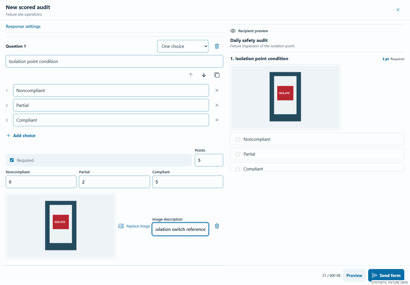Edit the question title field
The width and height of the screenshot is (410, 285).
point(114,61)
